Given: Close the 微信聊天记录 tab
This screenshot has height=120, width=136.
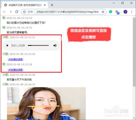Looking at the screenshot, I should (45, 5).
